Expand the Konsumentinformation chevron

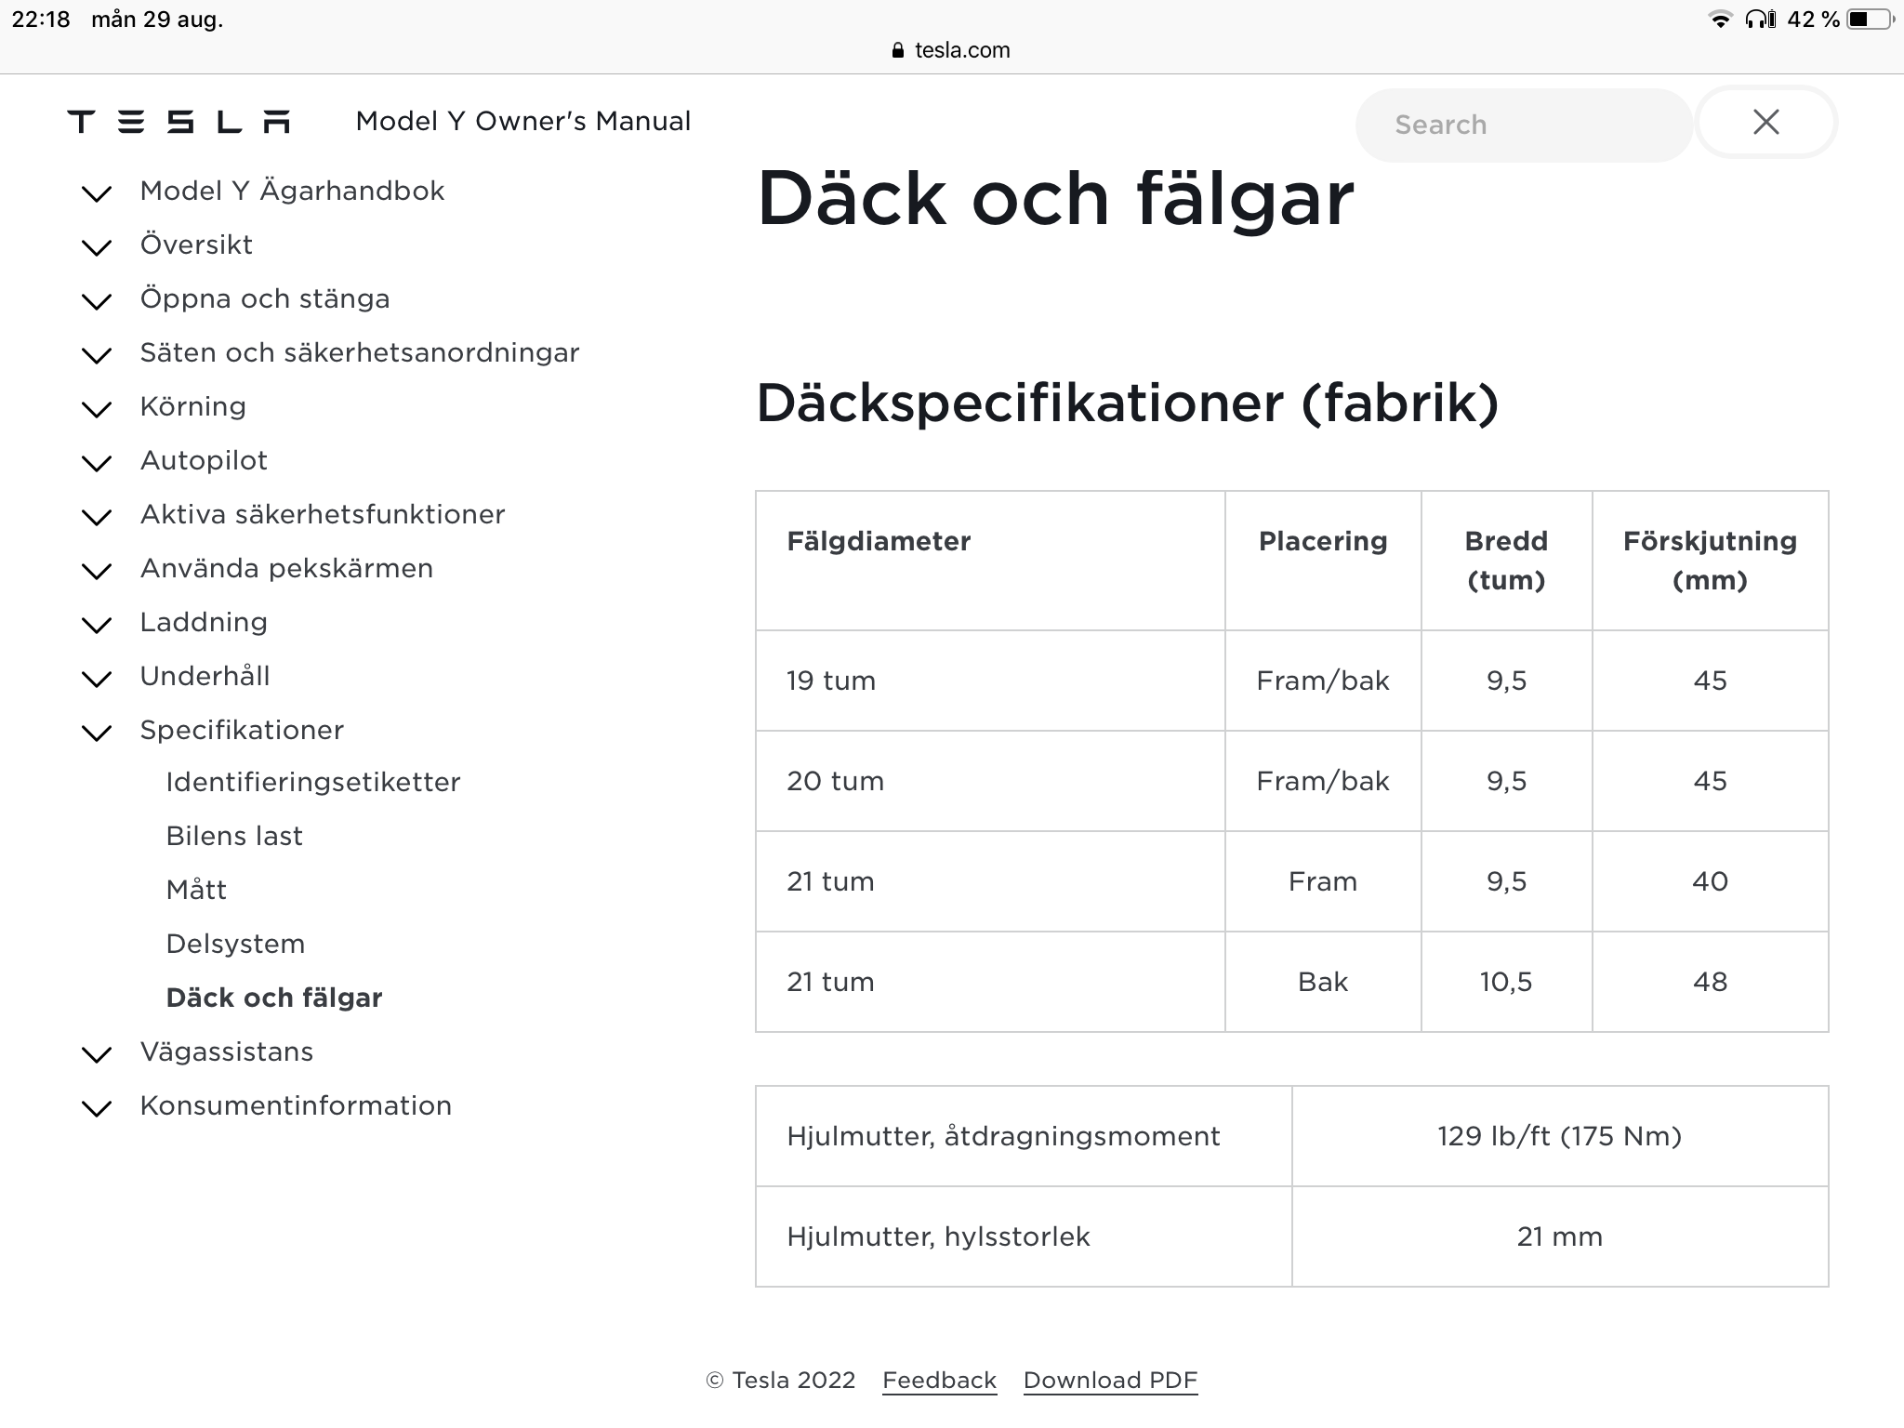click(97, 1108)
